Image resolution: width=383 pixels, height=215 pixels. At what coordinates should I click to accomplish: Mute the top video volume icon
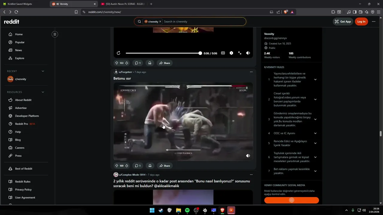click(x=248, y=53)
